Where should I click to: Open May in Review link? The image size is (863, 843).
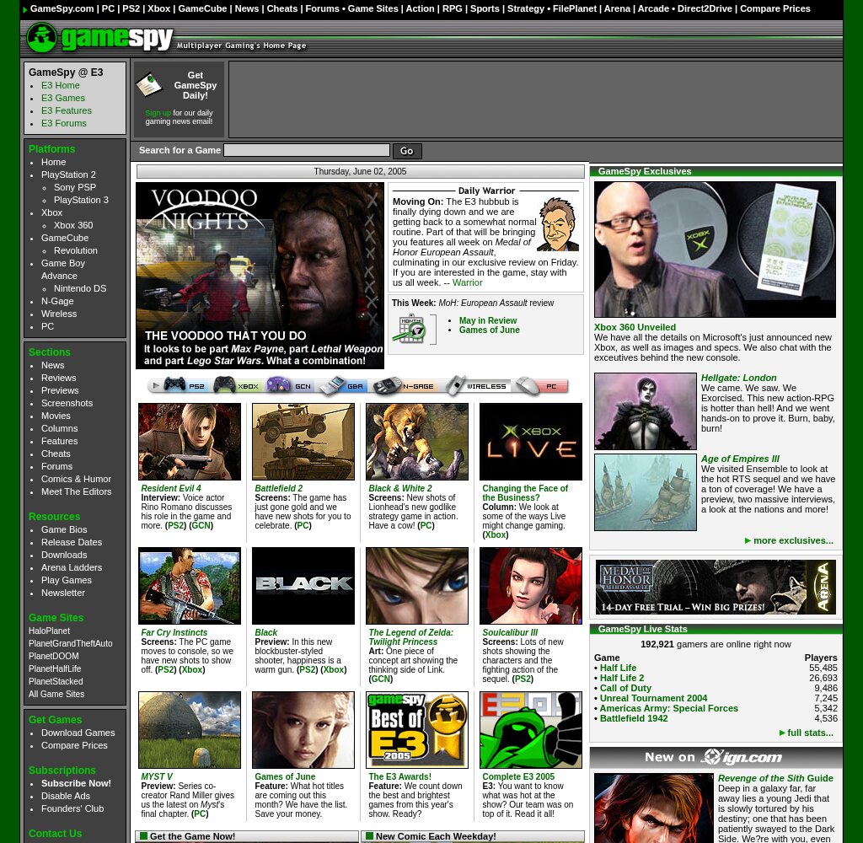click(x=488, y=320)
